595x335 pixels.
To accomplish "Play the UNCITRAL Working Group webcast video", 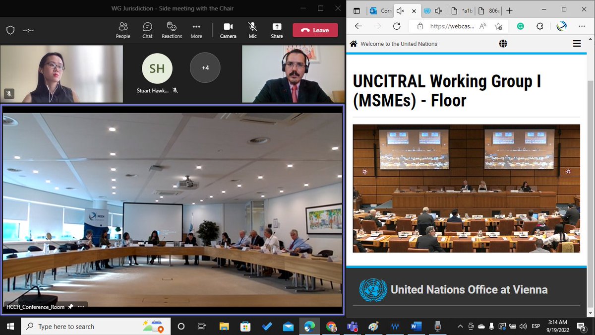I will click(466, 189).
